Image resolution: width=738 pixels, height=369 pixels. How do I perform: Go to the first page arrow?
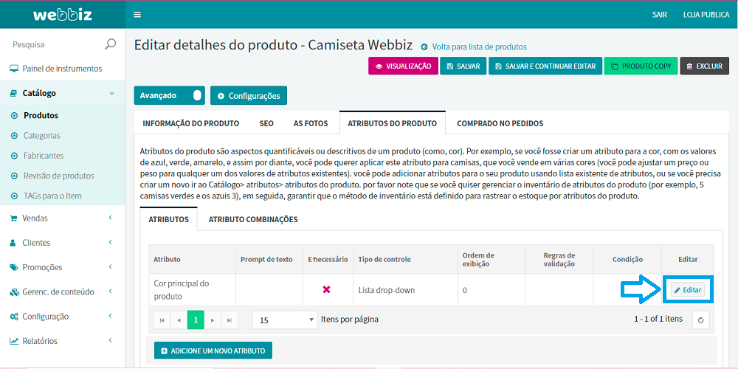(x=162, y=320)
